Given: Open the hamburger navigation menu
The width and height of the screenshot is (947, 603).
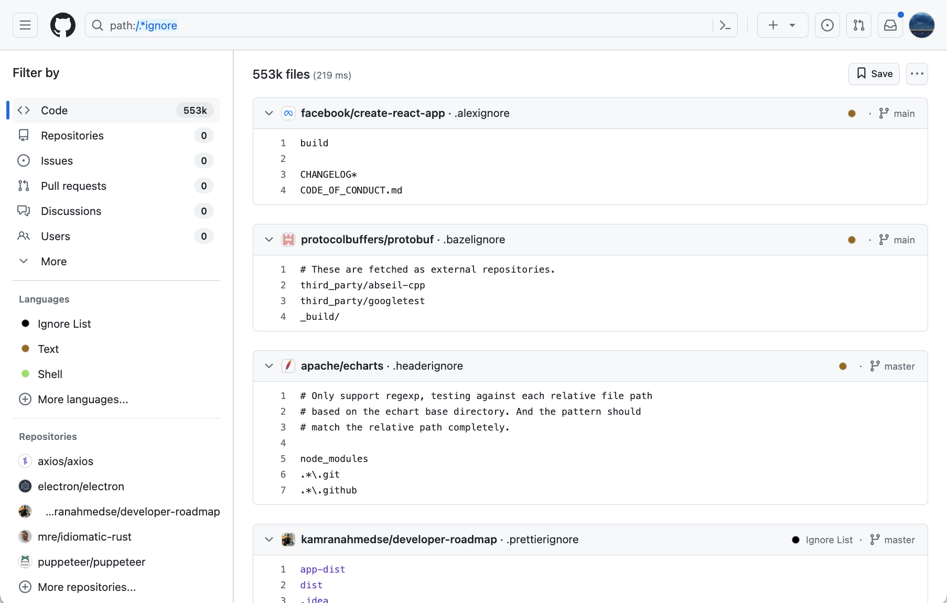Looking at the screenshot, I should pos(25,25).
